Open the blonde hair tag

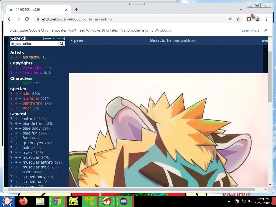[33, 123]
